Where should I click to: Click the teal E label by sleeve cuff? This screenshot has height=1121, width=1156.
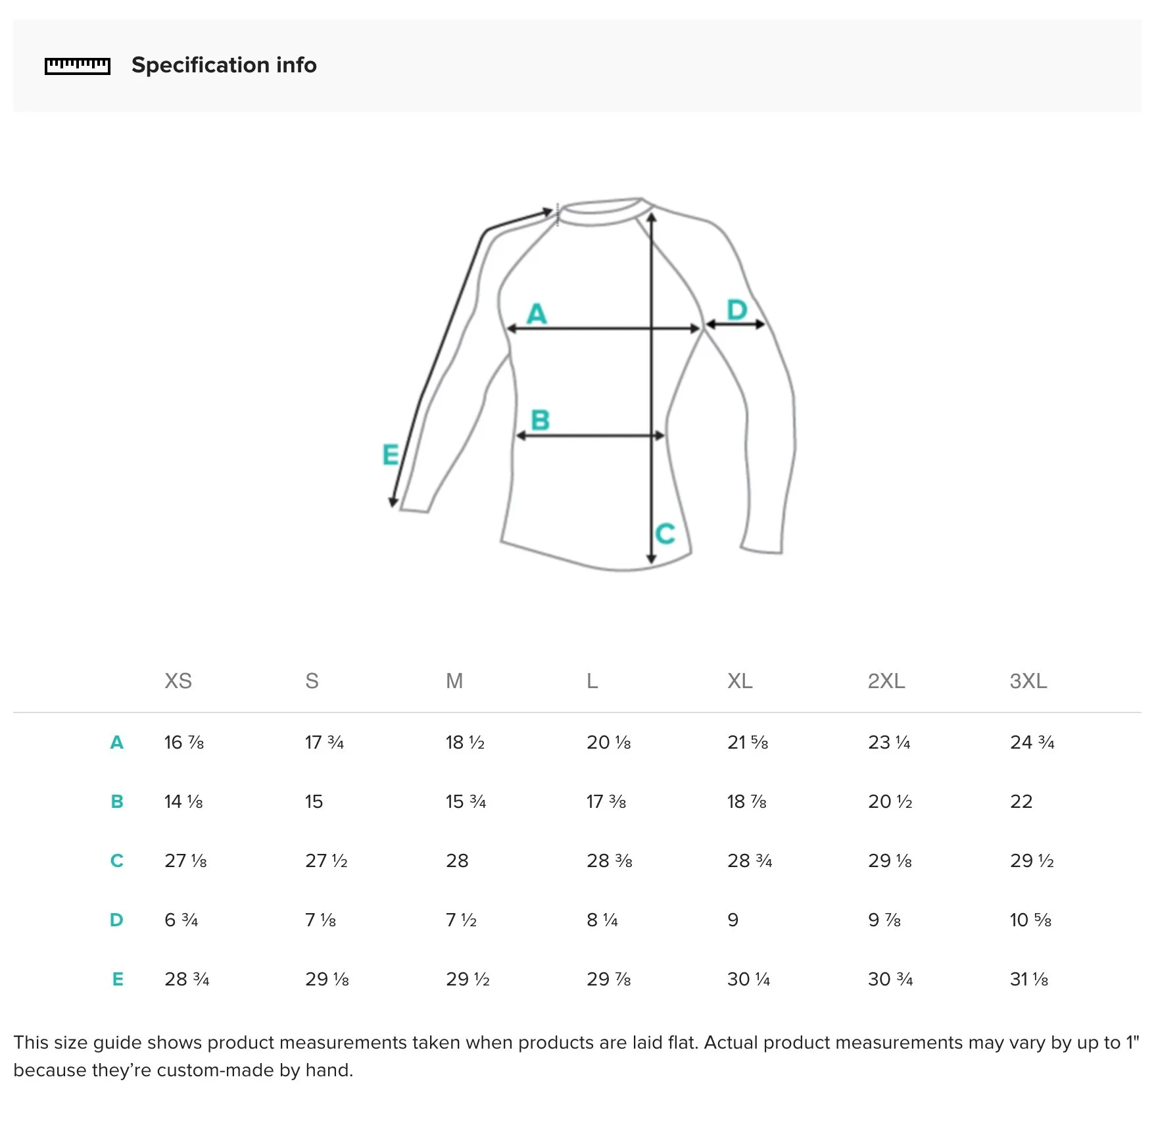click(x=391, y=455)
